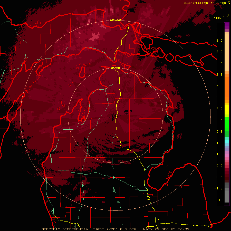Click the yellow swatch beside the 4.2 value
Viewport: 231px width, 231px height.
click(227, 110)
